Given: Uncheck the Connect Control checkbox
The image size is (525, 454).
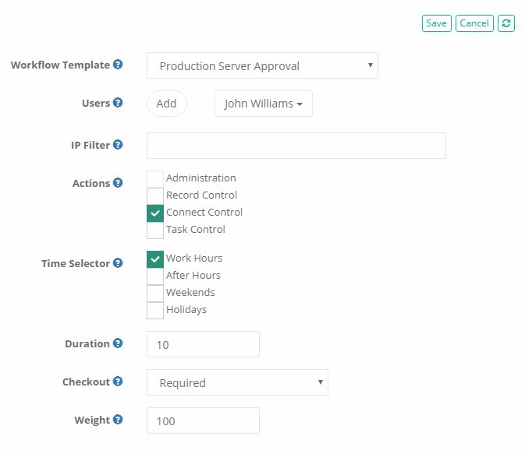Looking at the screenshot, I should [155, 213].
